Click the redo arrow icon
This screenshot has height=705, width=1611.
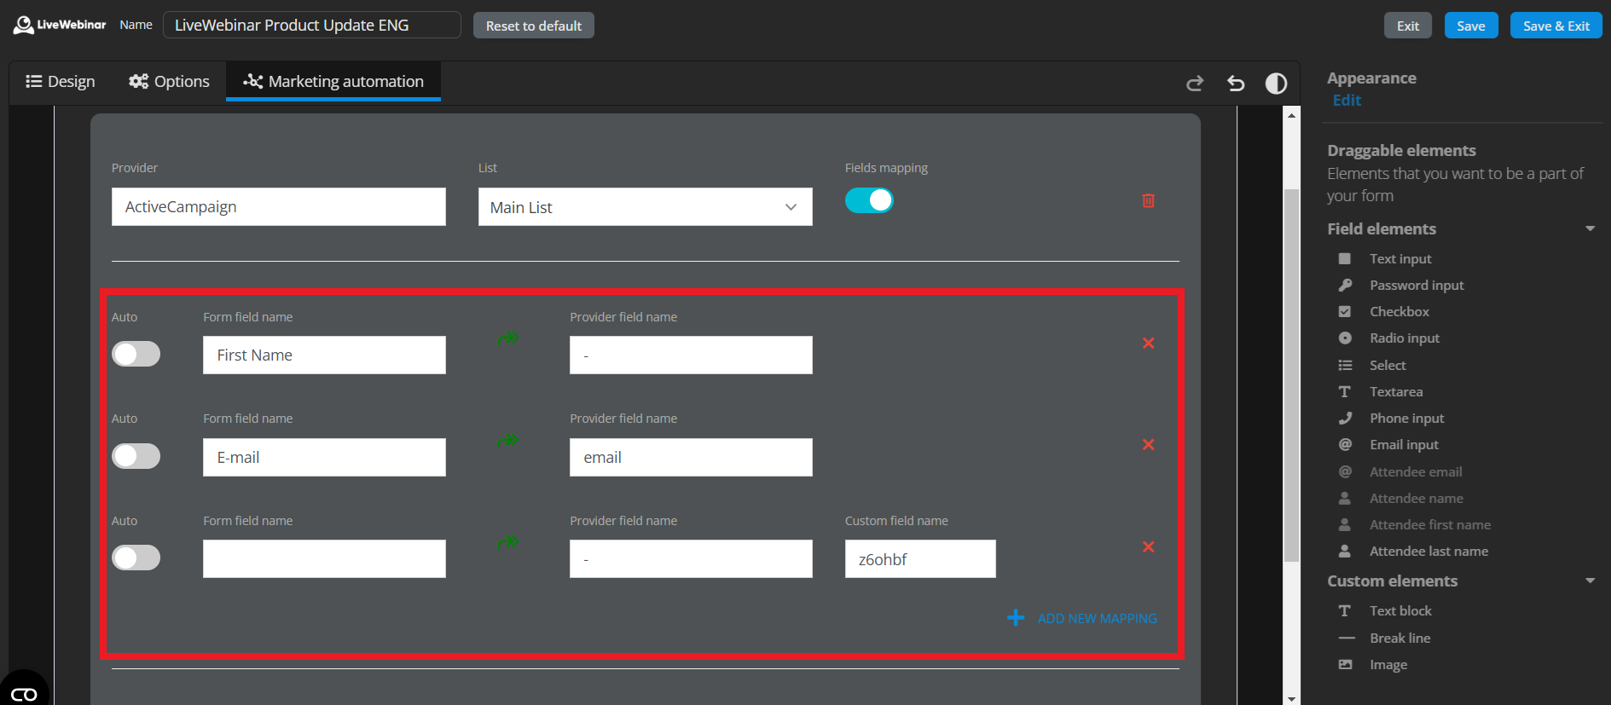coord(1195,83)
